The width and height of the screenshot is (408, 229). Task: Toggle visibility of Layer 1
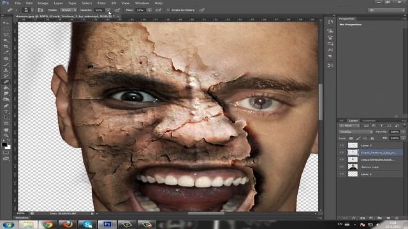click(x=342, y=174)
